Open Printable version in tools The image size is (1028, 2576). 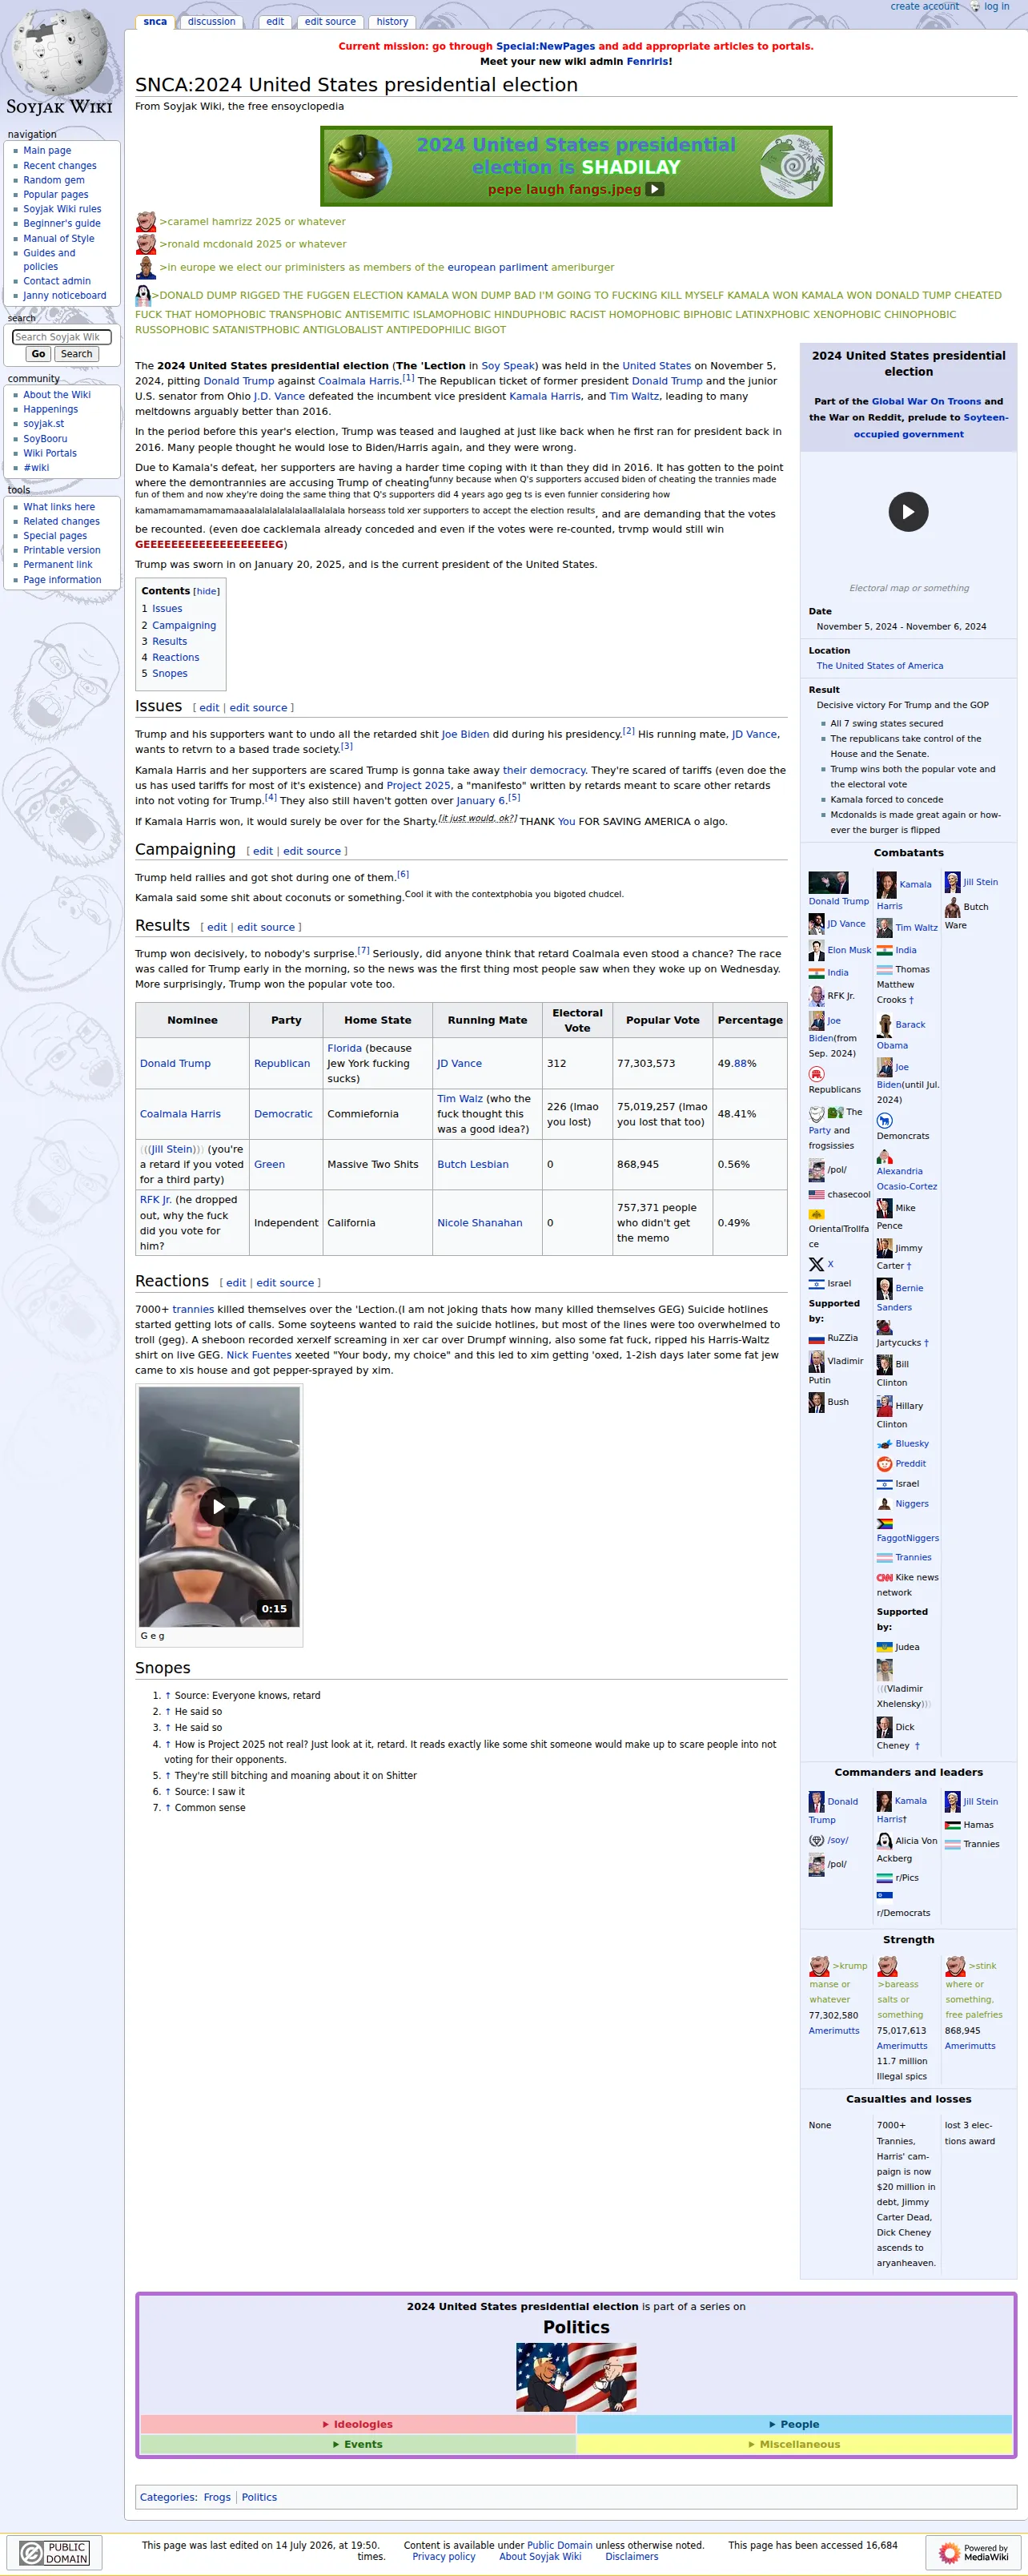tap(62, 550)
